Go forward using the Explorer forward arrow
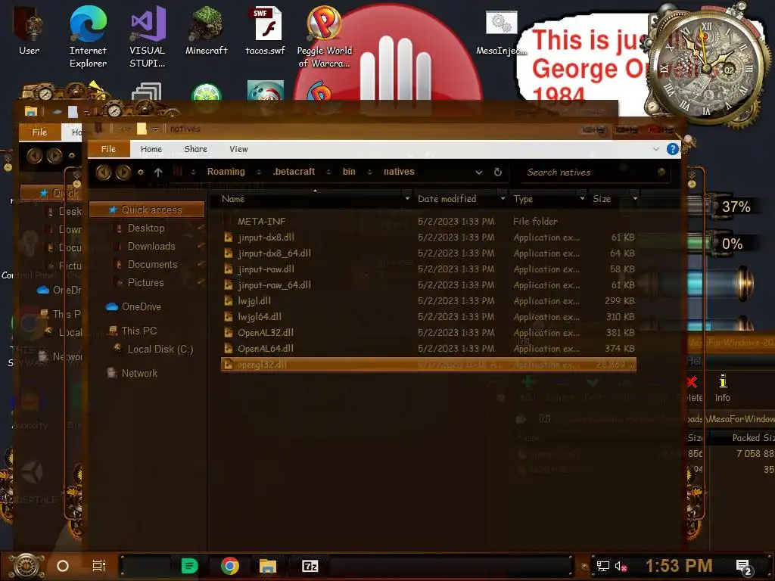775x581 pixels. (123, 172)
